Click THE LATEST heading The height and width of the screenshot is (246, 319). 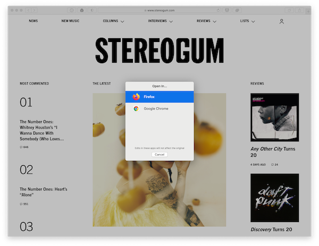[x=102, y=83]
